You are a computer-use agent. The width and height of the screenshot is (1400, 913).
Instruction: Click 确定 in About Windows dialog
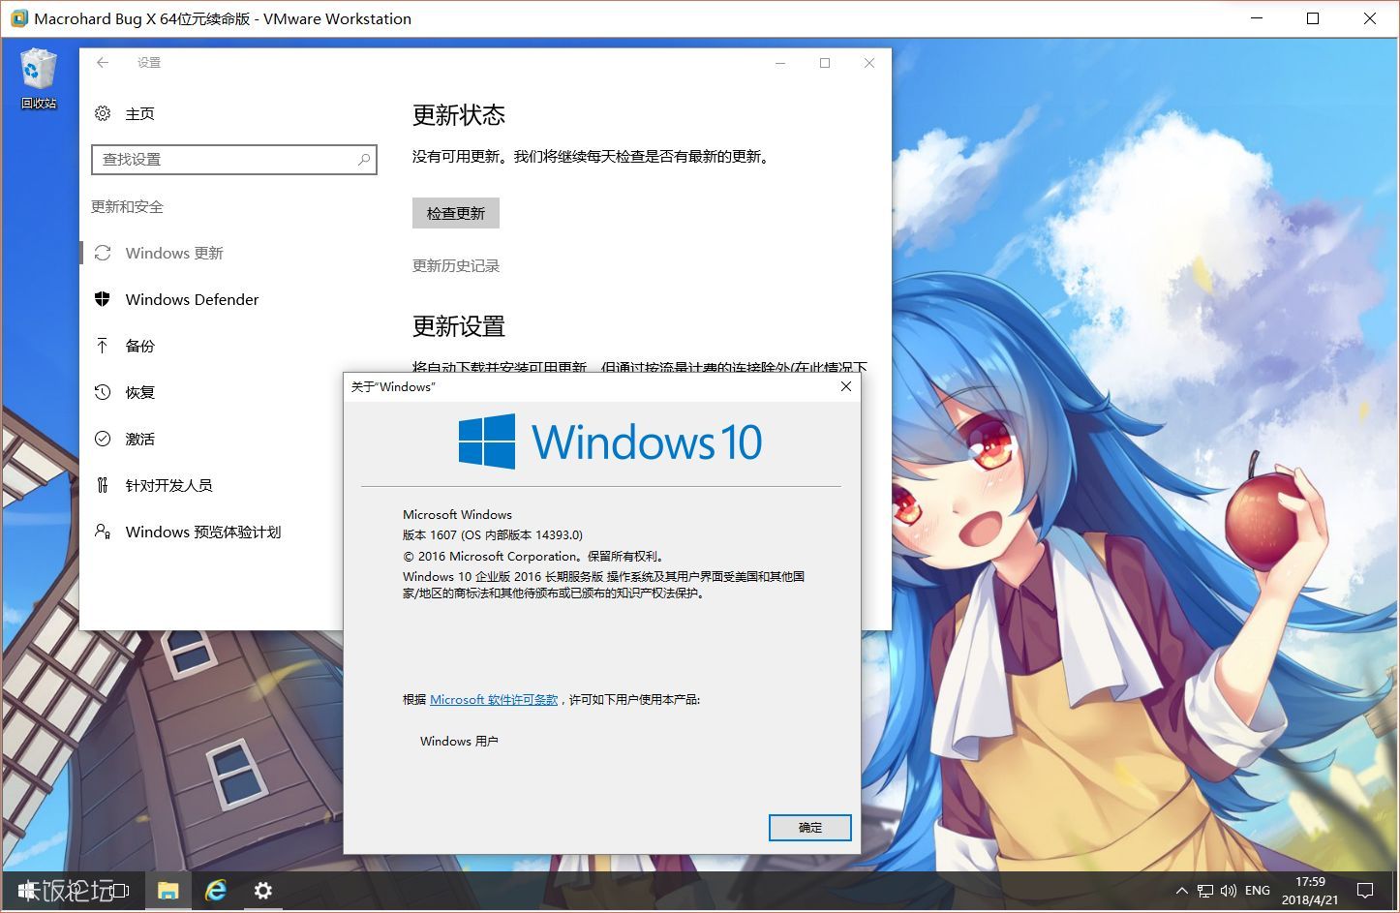[810, 828]
